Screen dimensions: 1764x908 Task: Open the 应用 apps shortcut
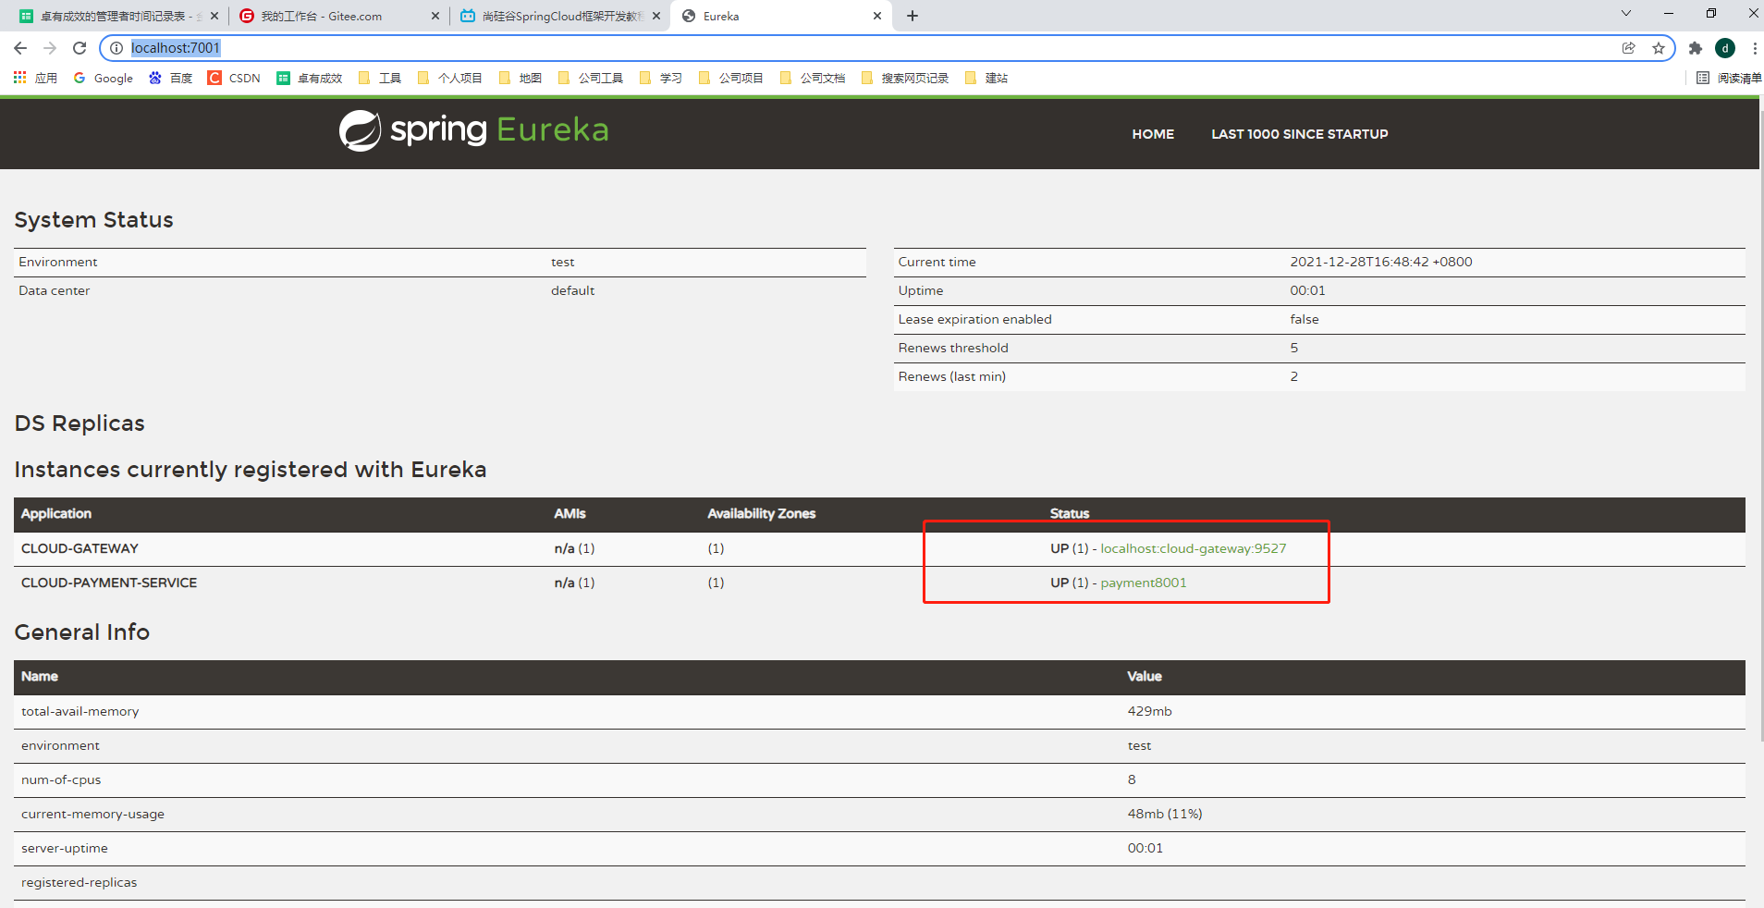35,78
